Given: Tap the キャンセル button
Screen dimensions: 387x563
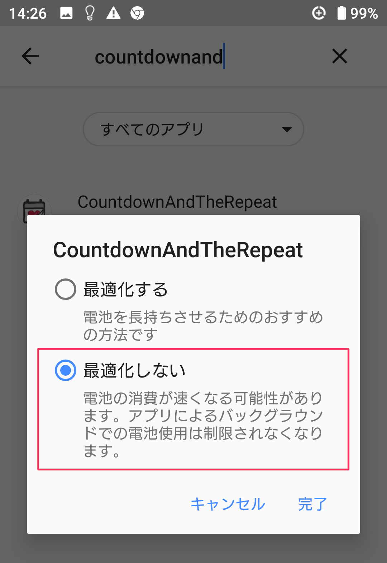Looking at the screenshot, I should pyautogui.click(x=228, y=504).
